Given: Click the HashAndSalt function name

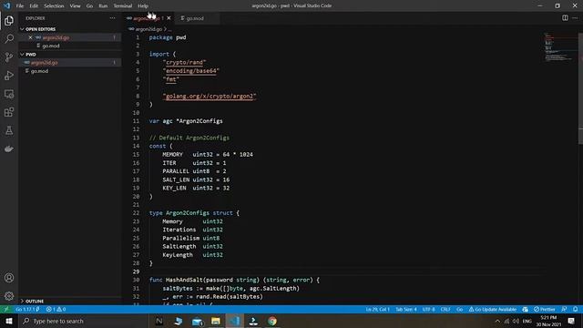Looking at the screenshot, I should (184, 280).
